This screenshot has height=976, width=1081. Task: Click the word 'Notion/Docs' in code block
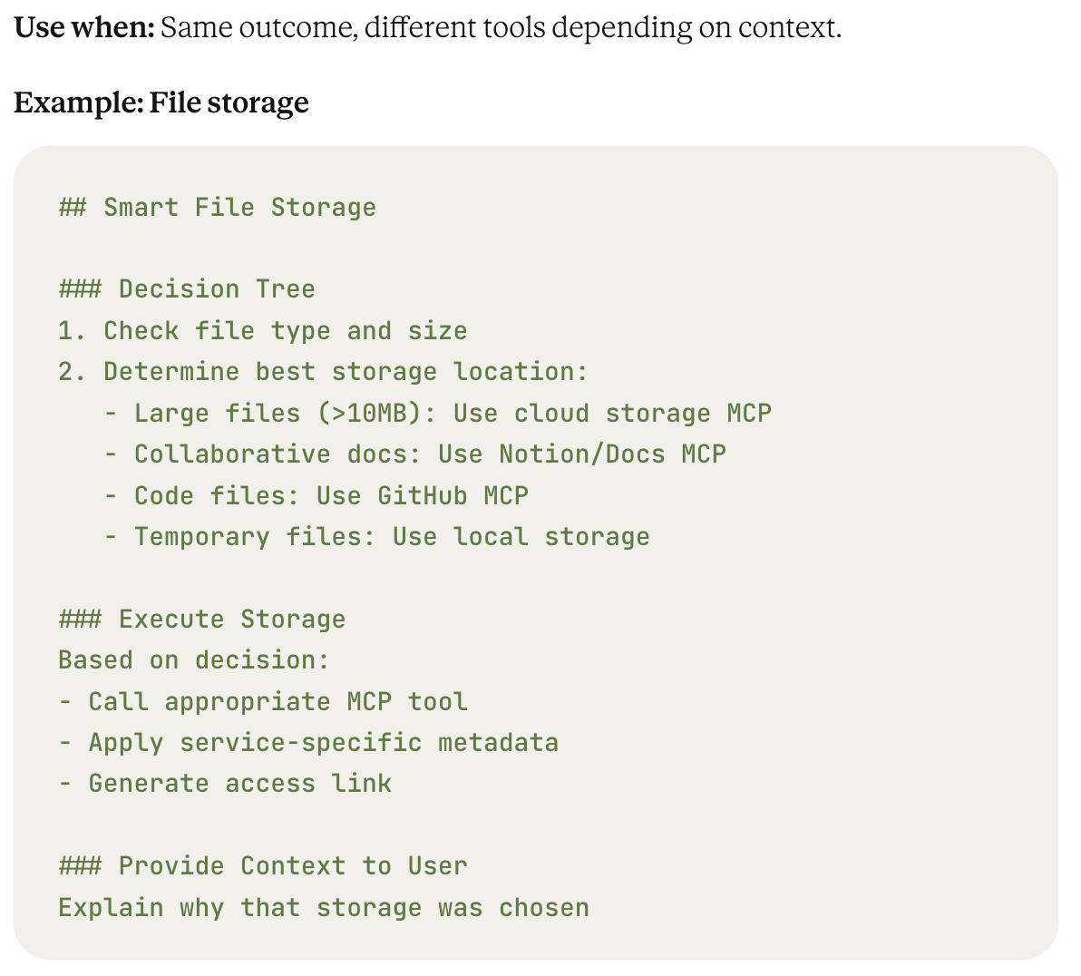[x=582, y=454]
